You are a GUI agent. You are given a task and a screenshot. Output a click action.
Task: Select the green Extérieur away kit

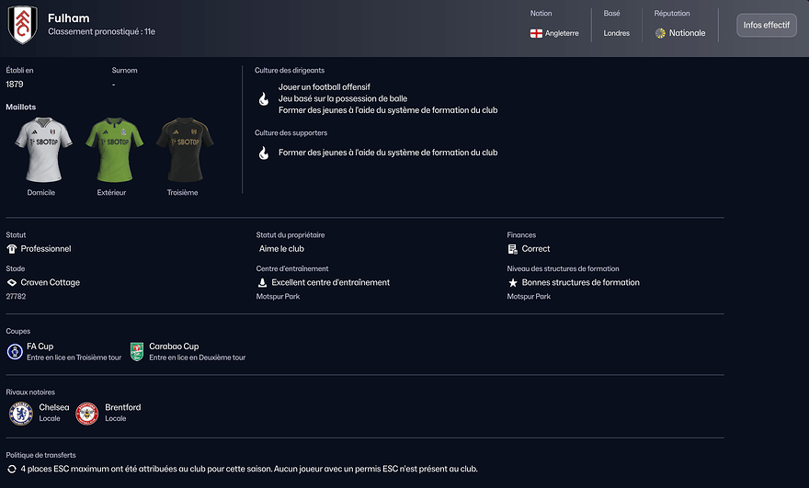pyautogui.click(x=111, y=149)
